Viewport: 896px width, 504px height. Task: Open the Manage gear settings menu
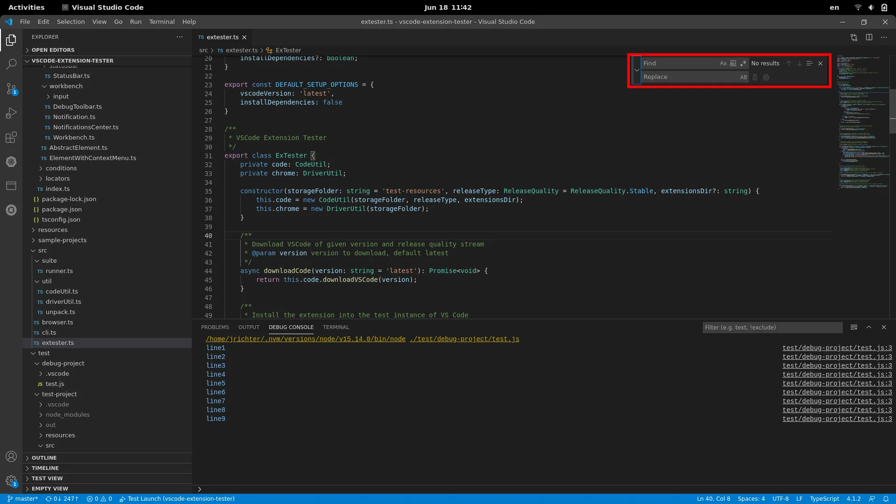pos(11,481)
